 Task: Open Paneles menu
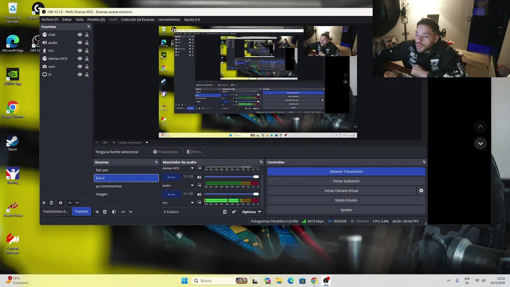coord(96,20)
